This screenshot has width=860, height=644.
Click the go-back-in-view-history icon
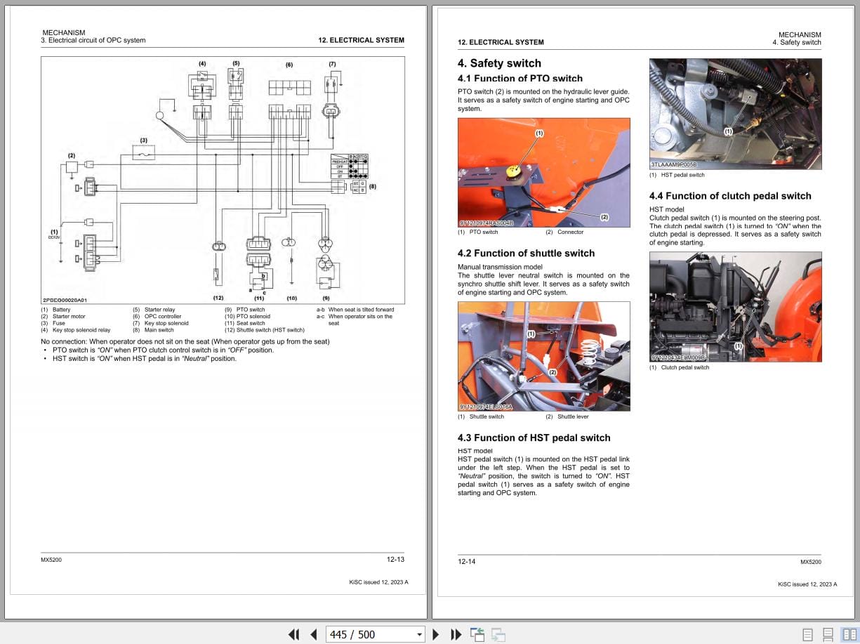[x=477, y=634]
